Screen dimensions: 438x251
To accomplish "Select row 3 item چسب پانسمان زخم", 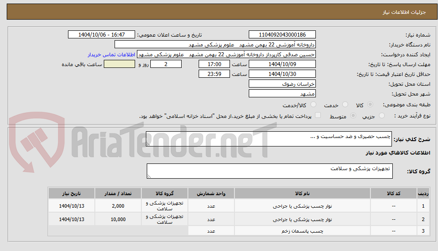I will (x=302, y=231).
